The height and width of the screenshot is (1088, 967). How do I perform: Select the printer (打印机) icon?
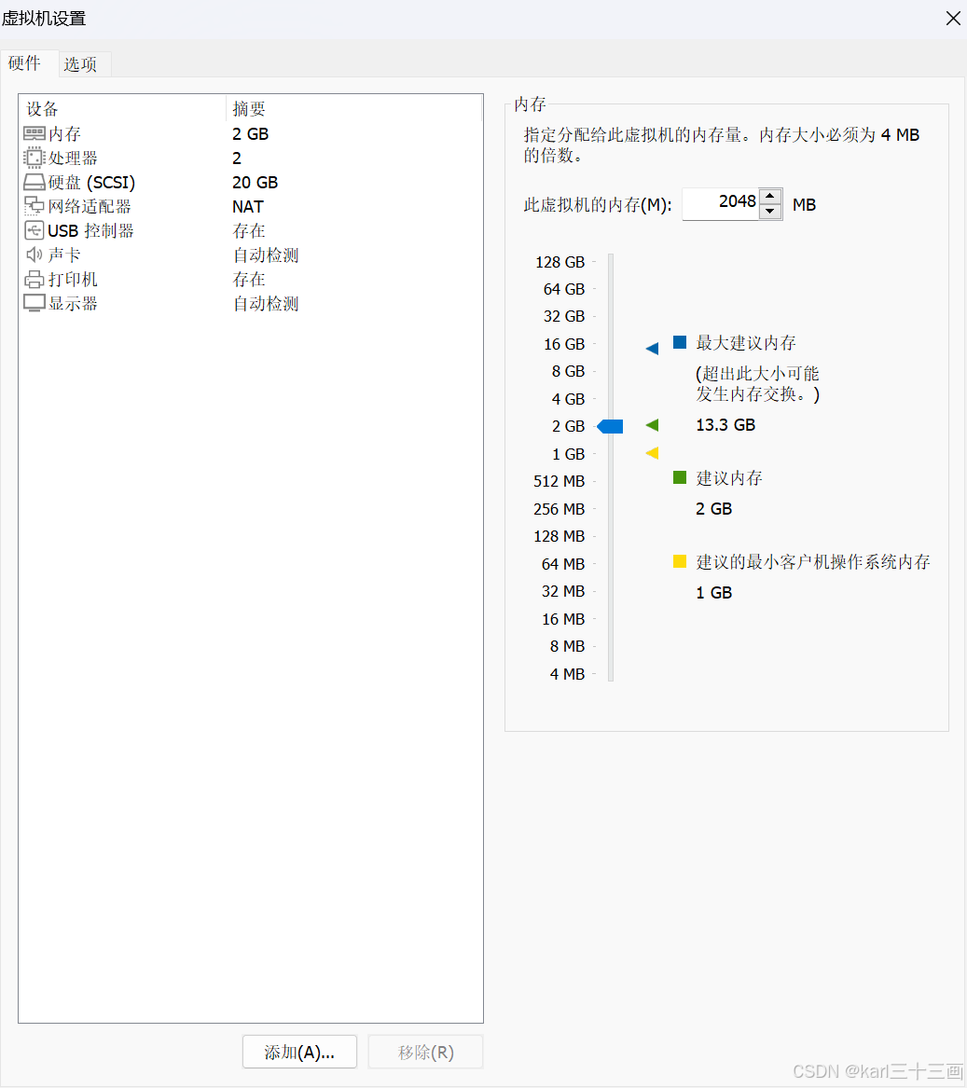(34, 280)
